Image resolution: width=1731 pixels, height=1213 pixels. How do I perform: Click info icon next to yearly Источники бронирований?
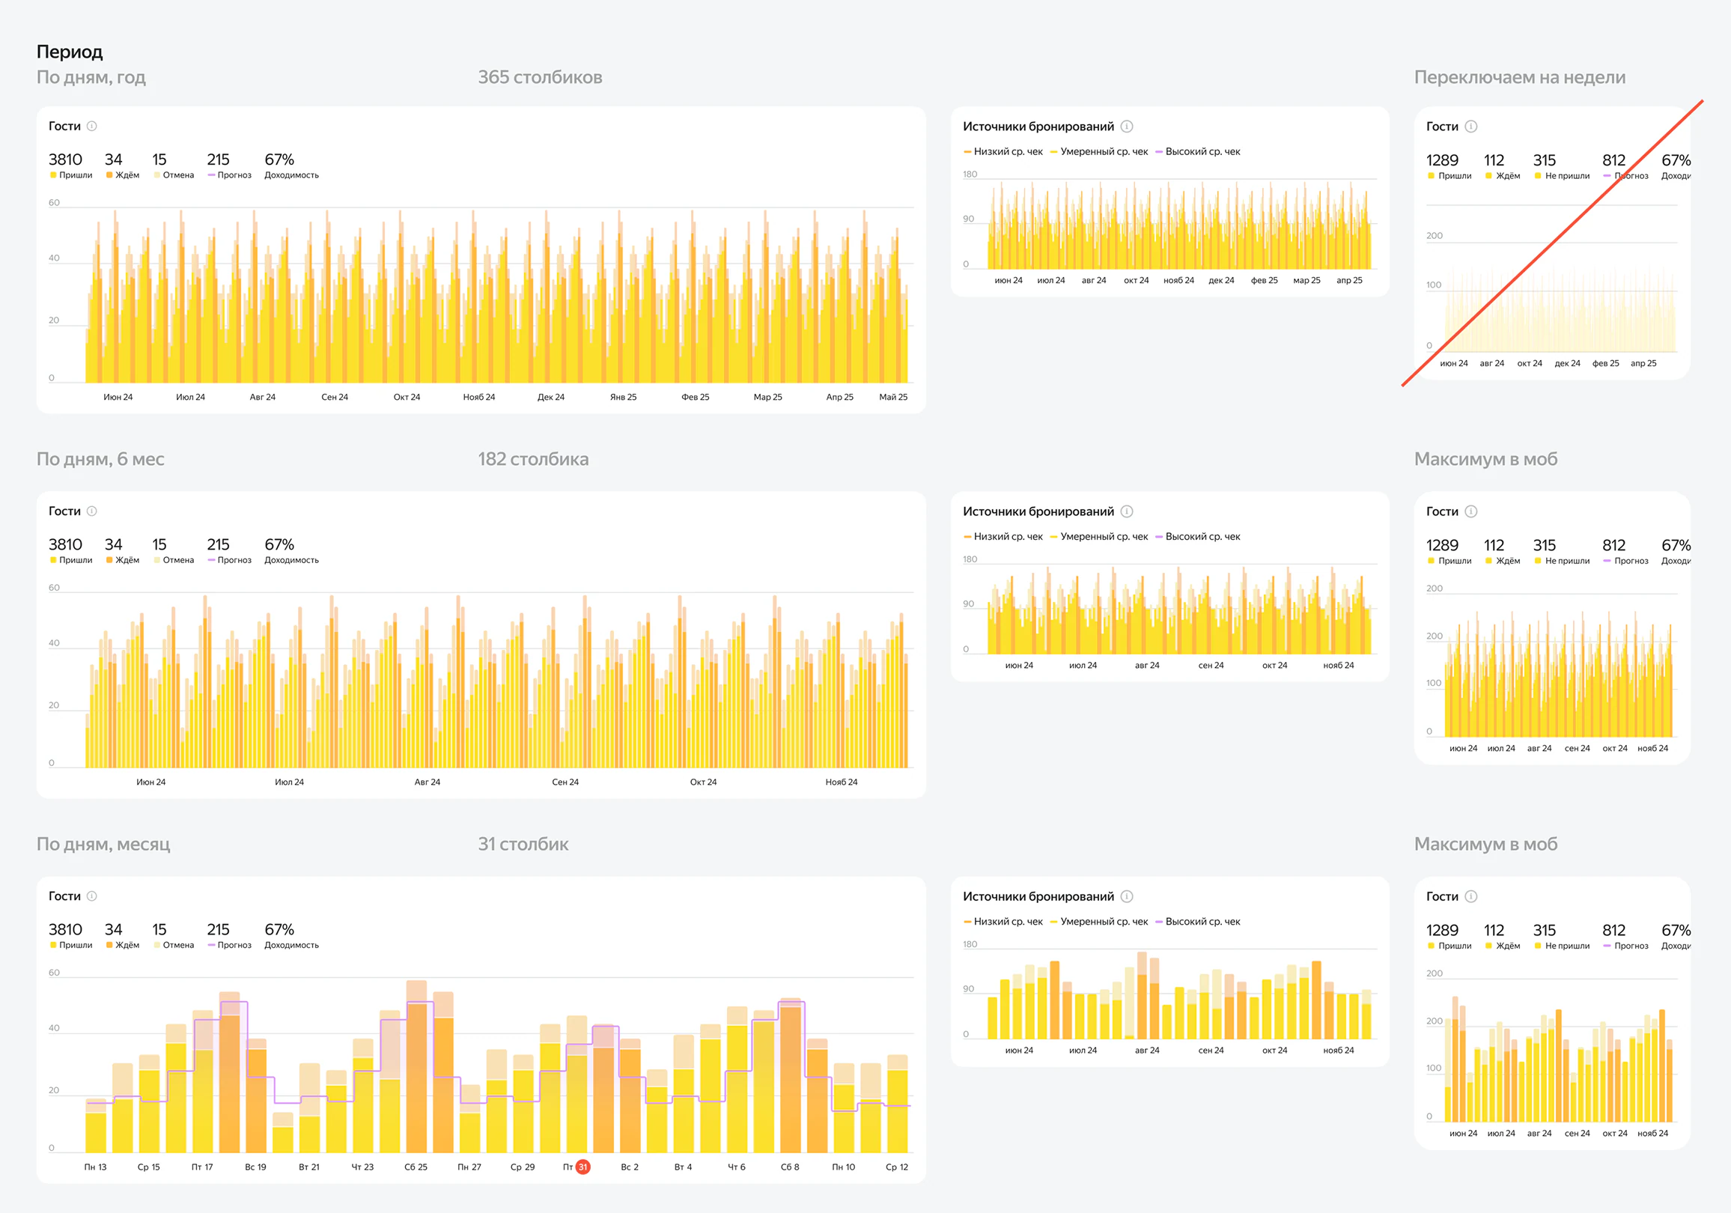pyautogui.click(x=1126, y=127)
